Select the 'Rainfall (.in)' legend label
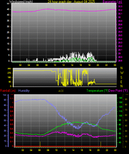The width and height of the screenshot is (129, 154). click(x=8, y=91)
